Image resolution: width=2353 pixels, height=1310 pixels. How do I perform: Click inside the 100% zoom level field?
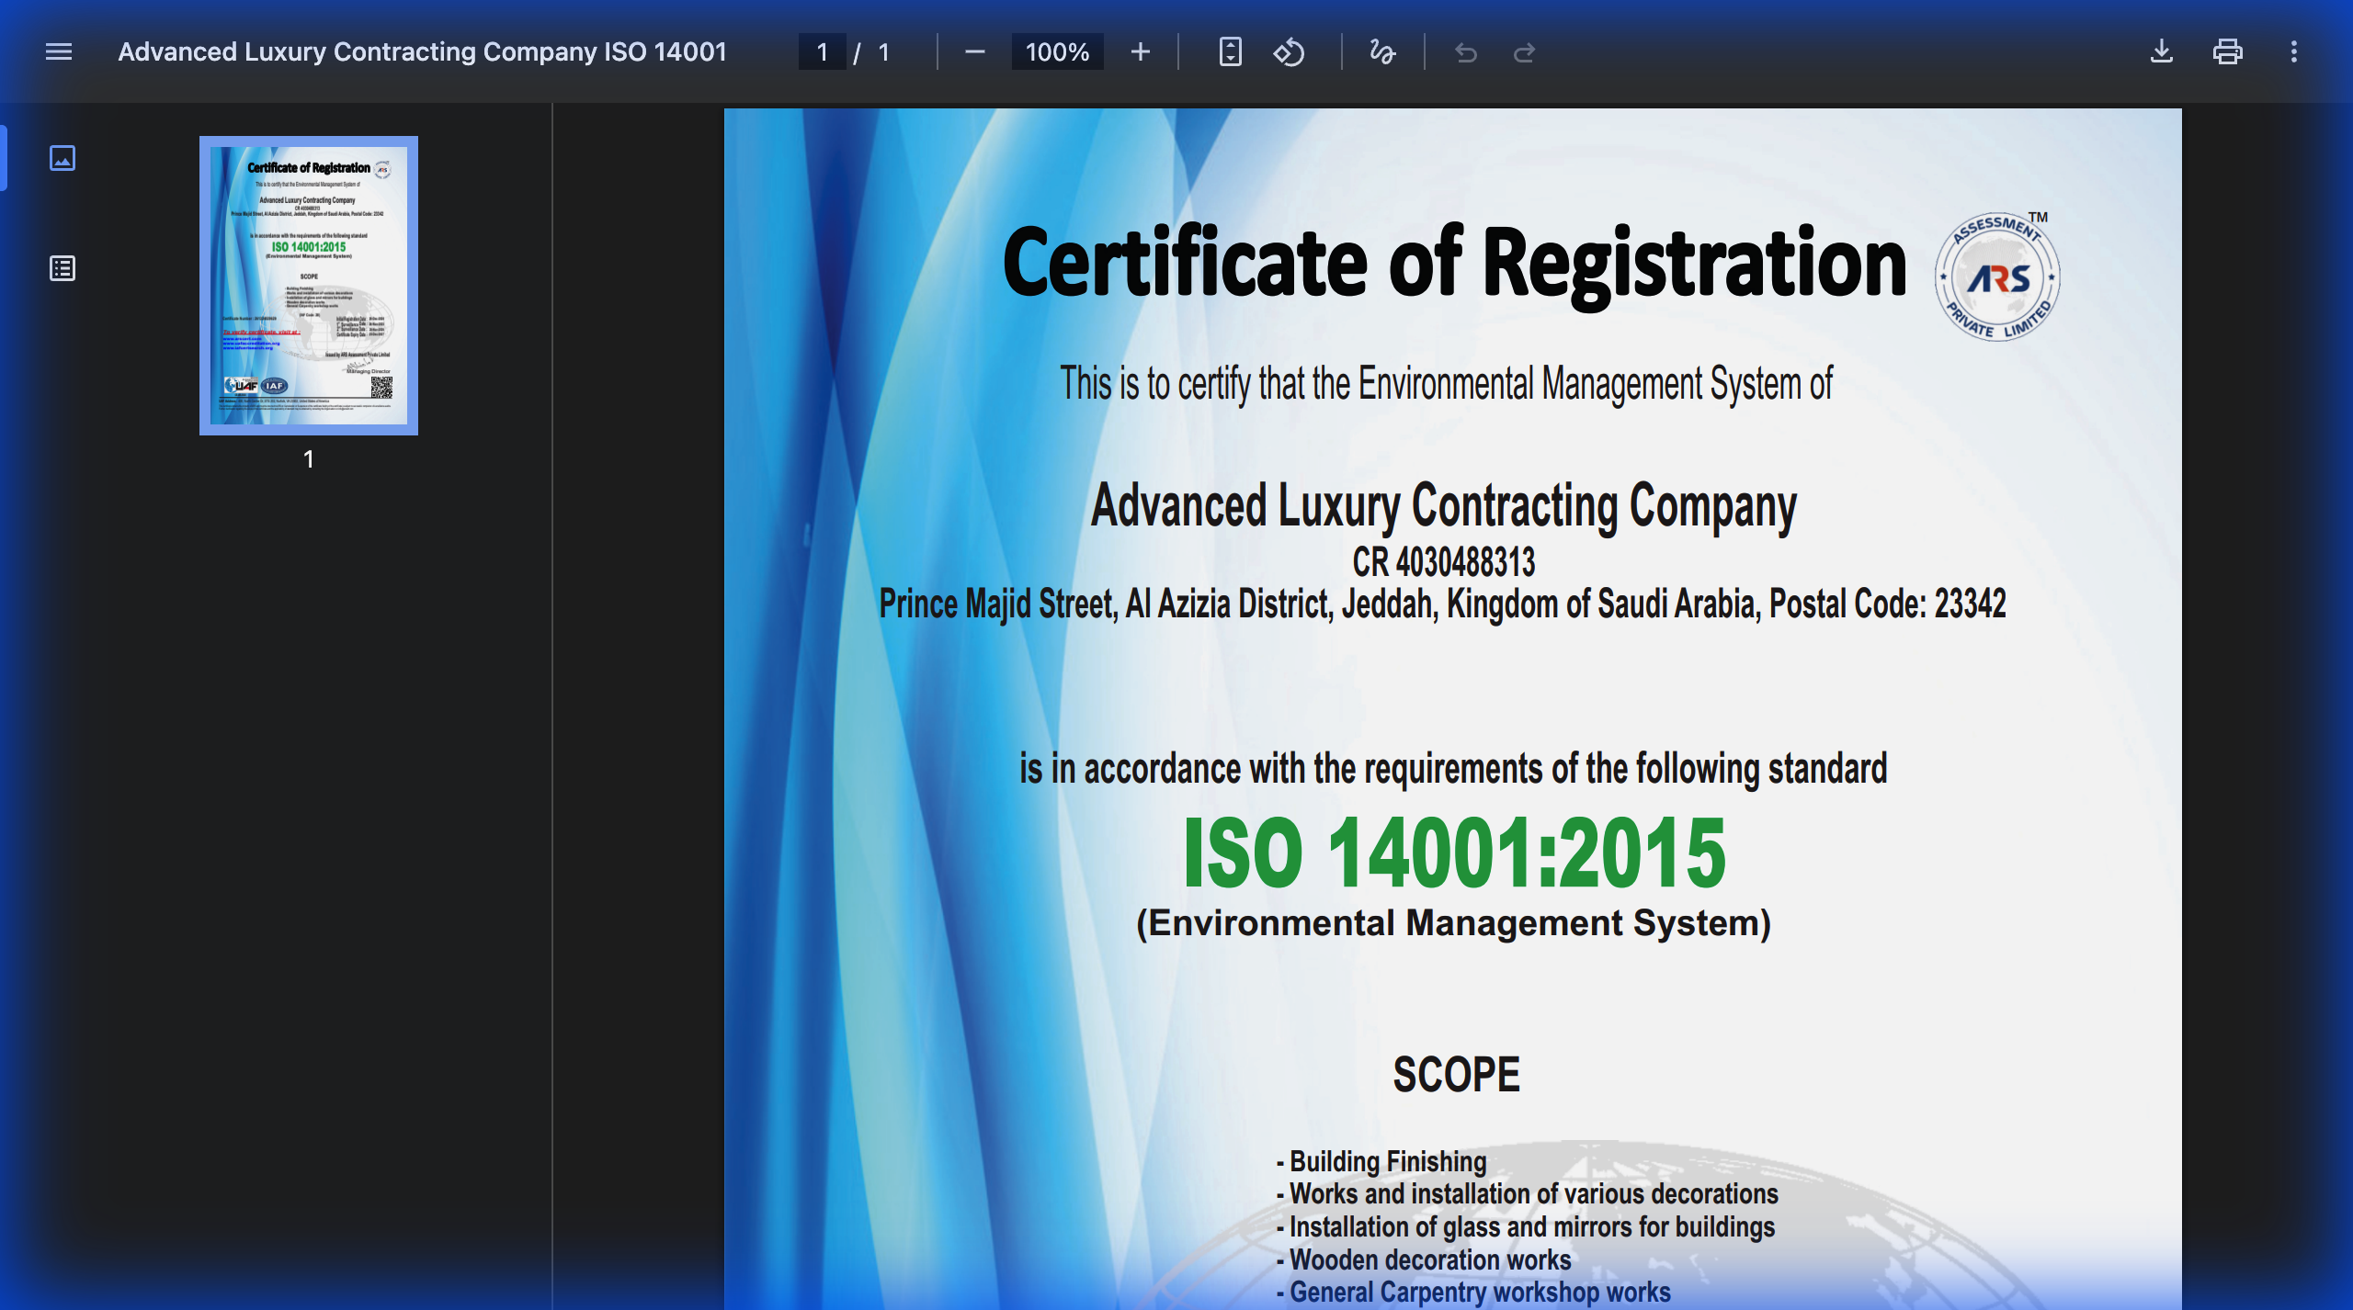[x=1057, y=52]
